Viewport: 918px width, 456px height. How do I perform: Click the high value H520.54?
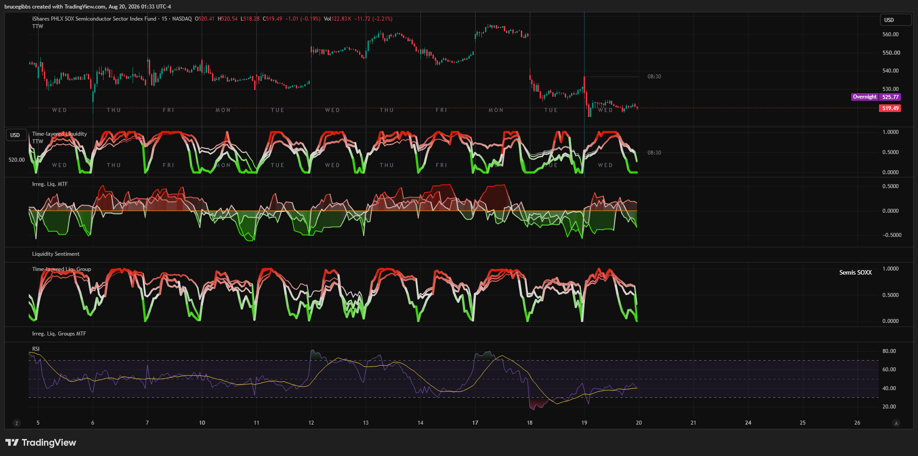point(228,19)
